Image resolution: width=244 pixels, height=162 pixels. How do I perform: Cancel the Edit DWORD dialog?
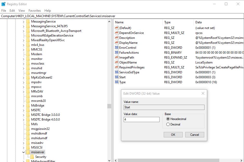194,135
